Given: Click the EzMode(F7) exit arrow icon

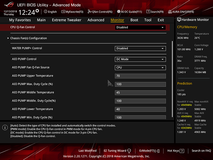Looking at the screenshot, I should click(x=158, y=151).
